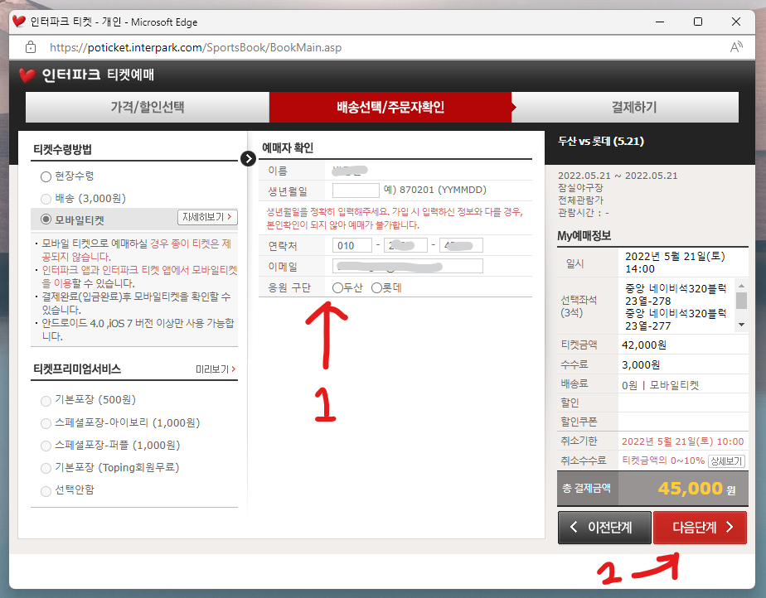Select 배송 (3,000원) delivery option
Image resolution: width=766 pixels, height=598 pixels.
click(x=46, y=199)
